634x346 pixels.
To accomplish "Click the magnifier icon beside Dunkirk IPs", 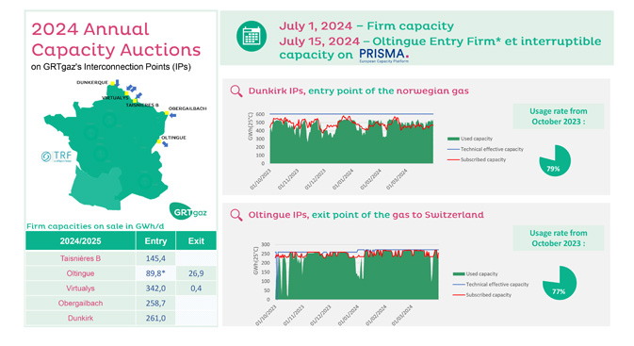I will (x=236, y=91).
